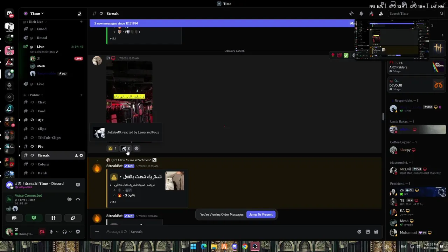Stop watching stream in stream panel header
The height and width of the screenshot is (252, 448).
pyautogui.click(x=78, y=184)
